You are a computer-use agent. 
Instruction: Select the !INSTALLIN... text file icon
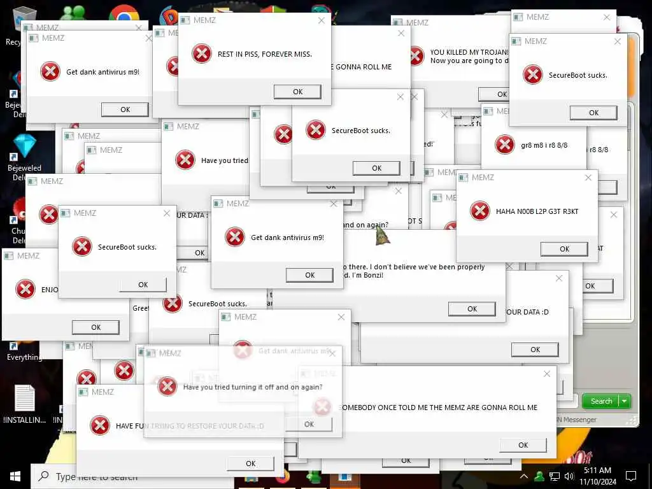[x=25, y=399]
